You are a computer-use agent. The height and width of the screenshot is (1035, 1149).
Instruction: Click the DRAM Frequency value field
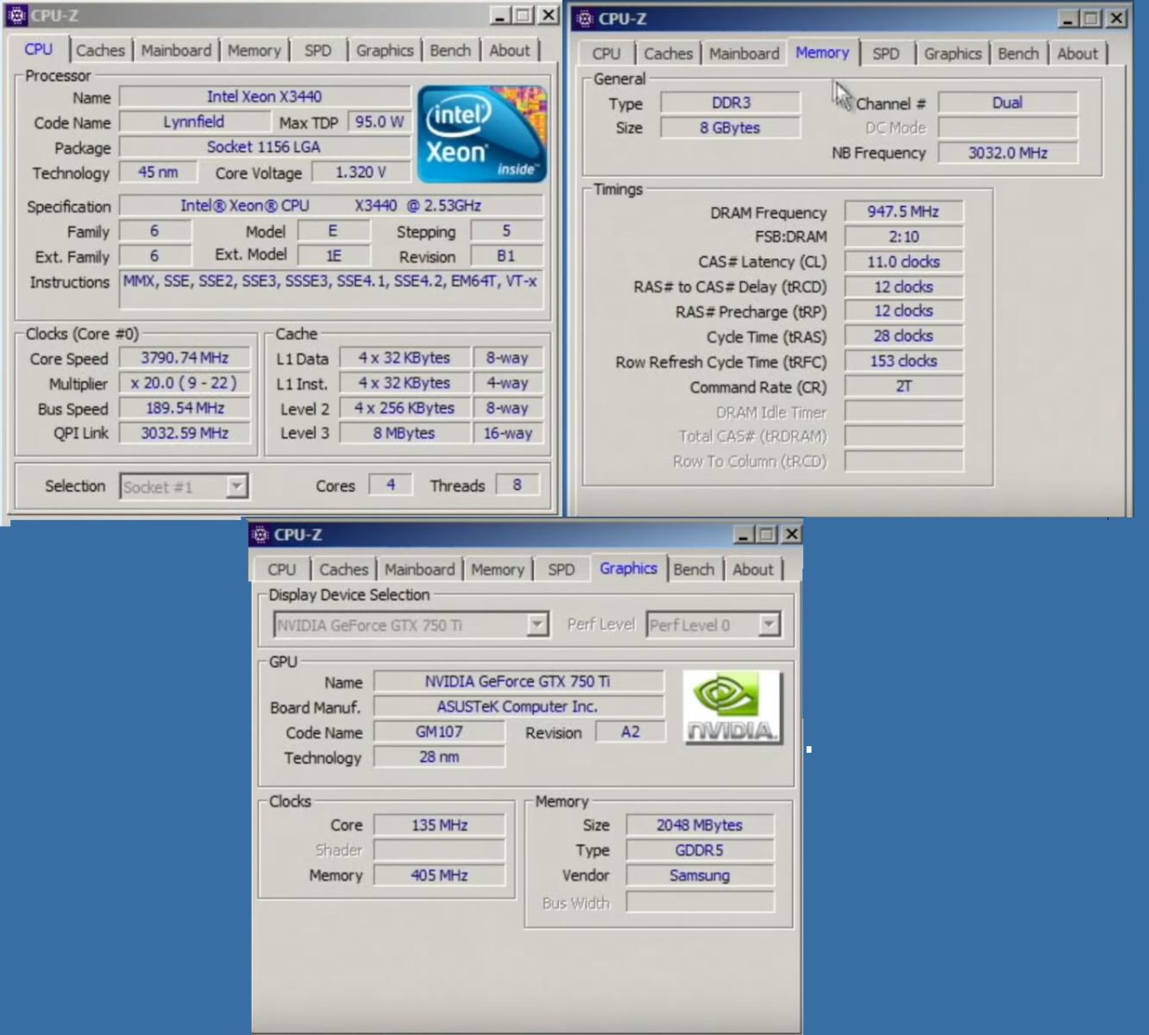tap(903, 211)
